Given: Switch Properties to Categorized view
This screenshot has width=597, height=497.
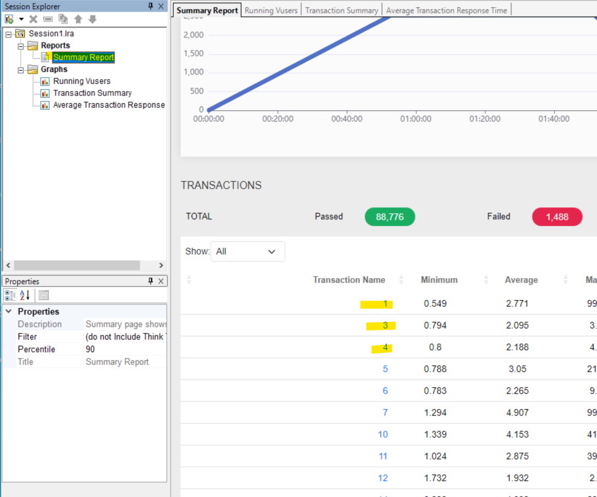Looking at the screenshot, I should (x=10, y=295).
